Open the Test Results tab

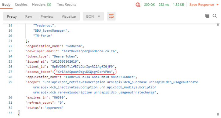tap(67, 5)
